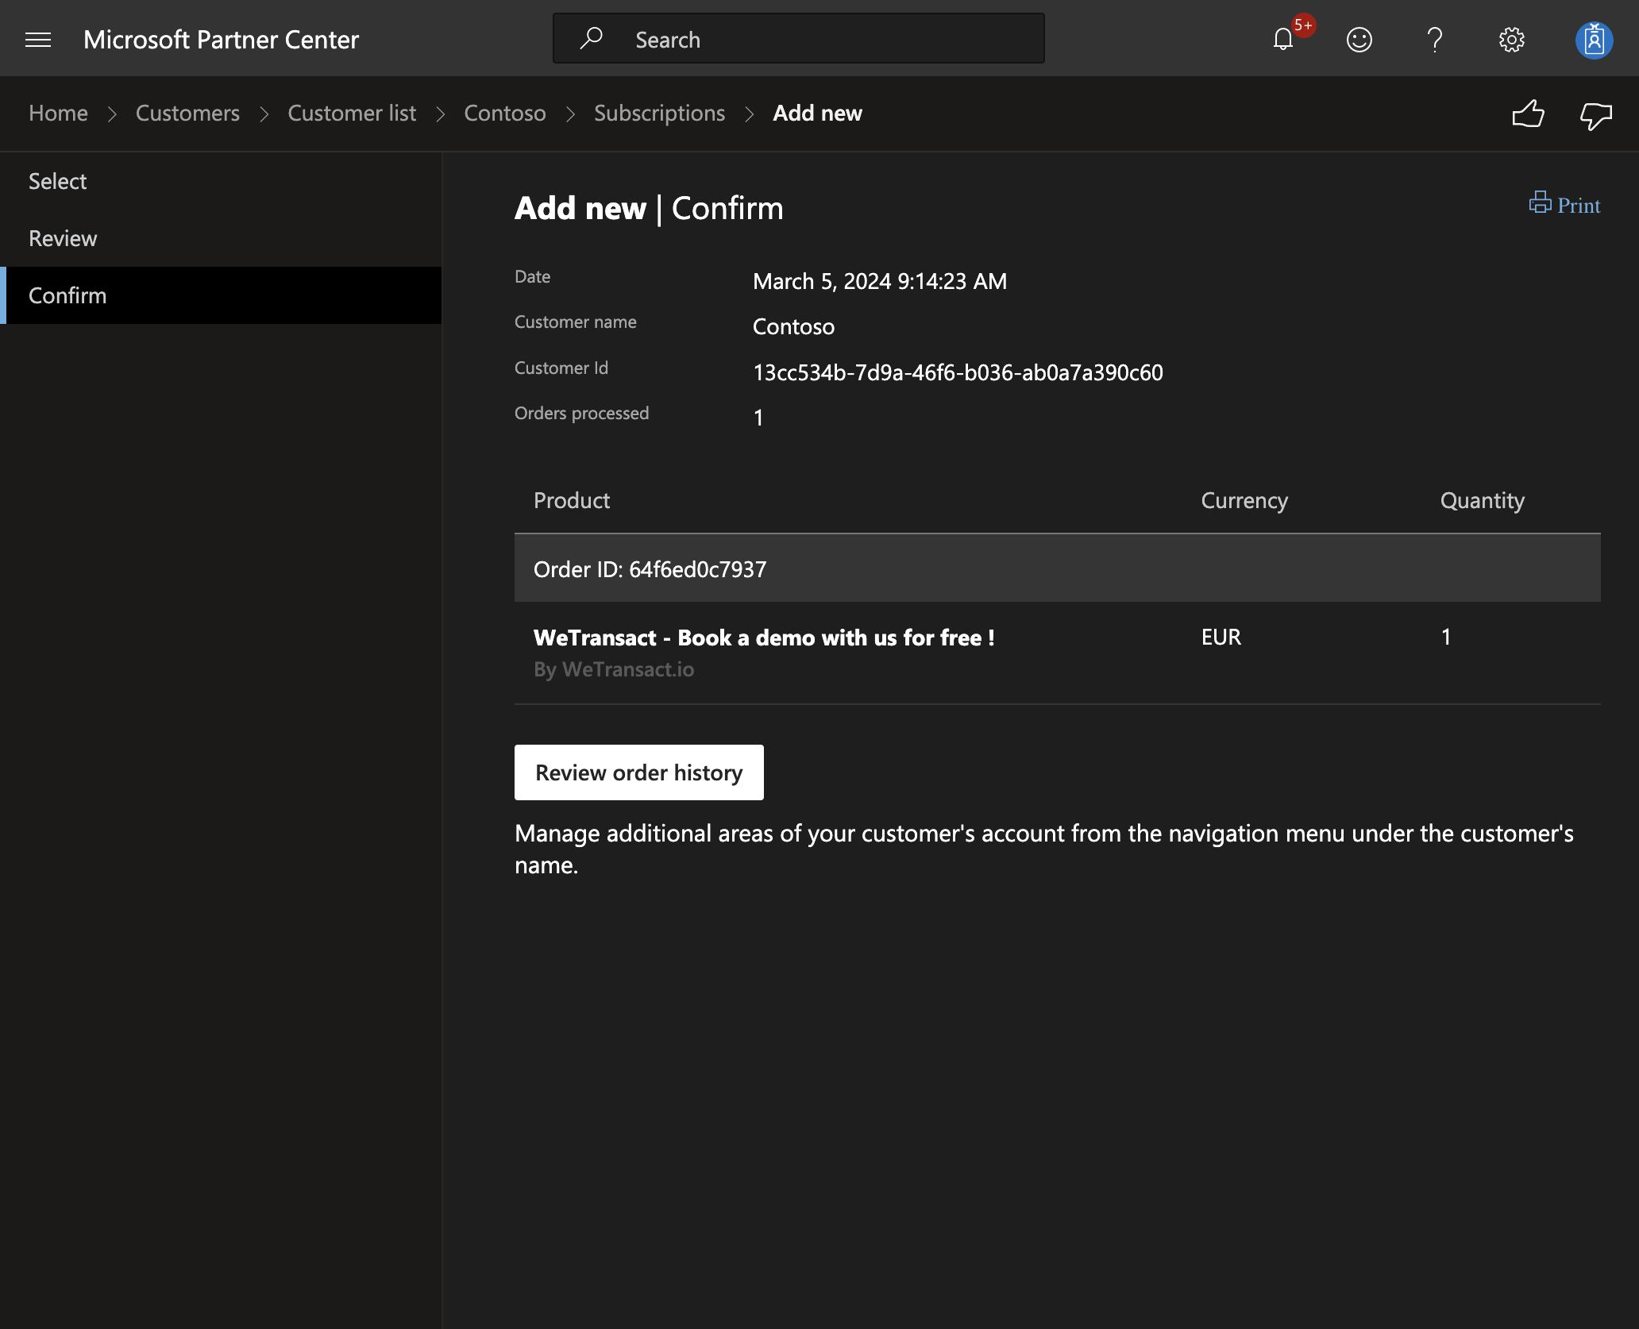Click the By WeTransact.io publisher text

click(614, 670)
